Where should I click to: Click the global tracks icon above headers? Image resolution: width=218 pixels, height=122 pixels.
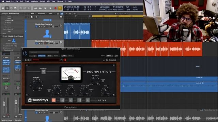click(x=61, y=17)
